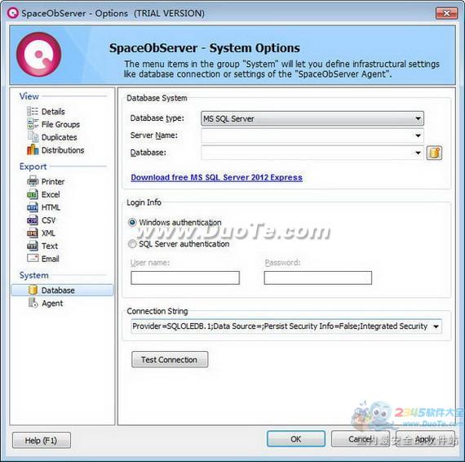The width and height of the screenshot is (465, 462).
Task: Click inside the User name field
Action: 185,278
